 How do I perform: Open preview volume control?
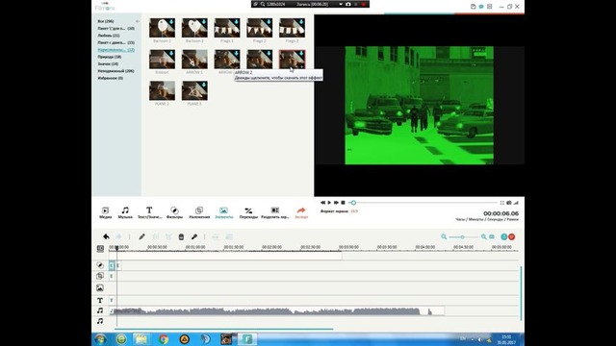[516, 203]
